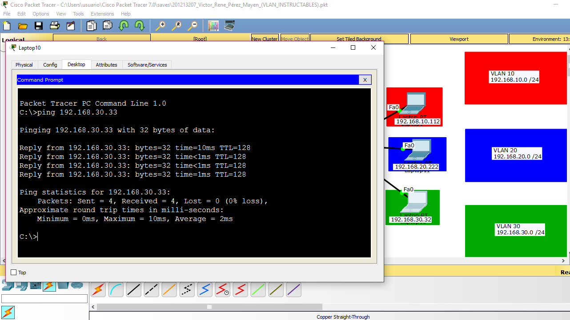Copy using the toolbar copy icon
Screen dimensions: 570x320
pyautogui.click(x=92, y=26)
